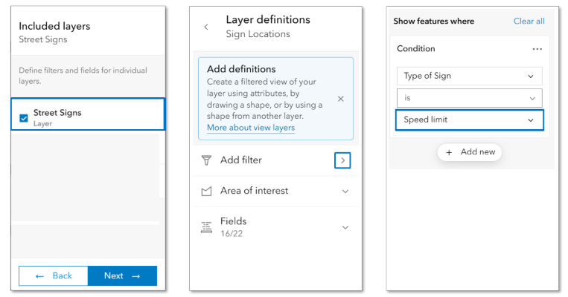Open Add filter arrow button

pyautogui.click(x=342, y=160)
